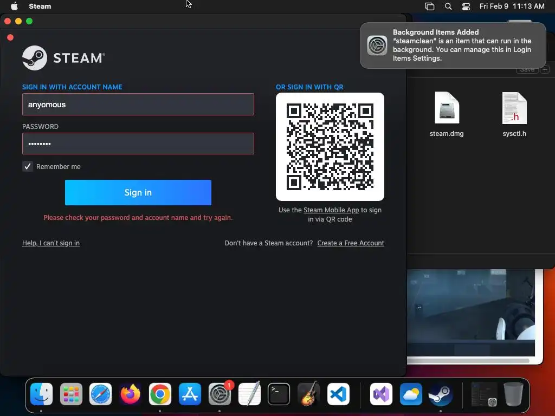The width and height of the screenshot is (555, 416).
Task: Launch Safari from the Dock
Action: point(100,394)
